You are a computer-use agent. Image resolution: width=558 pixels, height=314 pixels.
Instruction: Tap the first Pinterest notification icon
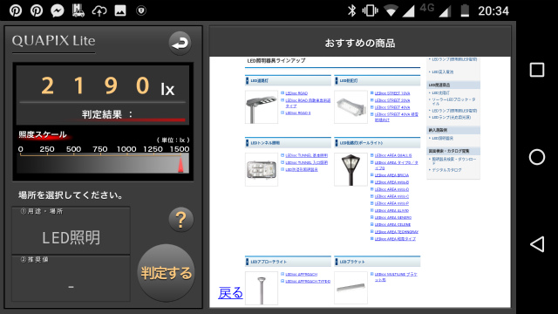16,10
